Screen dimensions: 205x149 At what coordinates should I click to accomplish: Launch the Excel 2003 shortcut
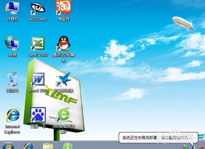coord(38,47)
